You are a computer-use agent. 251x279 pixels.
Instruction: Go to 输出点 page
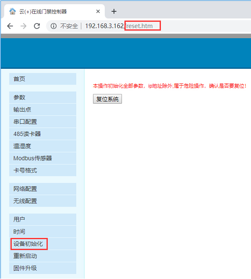pos(43,110)
